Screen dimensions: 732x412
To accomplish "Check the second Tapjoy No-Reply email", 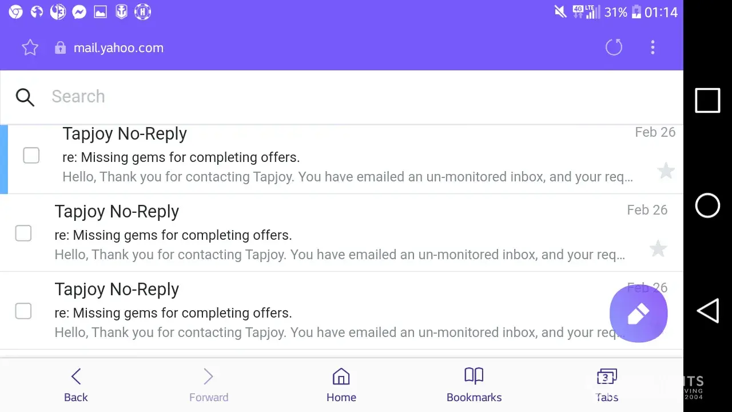I will (23, 233).
